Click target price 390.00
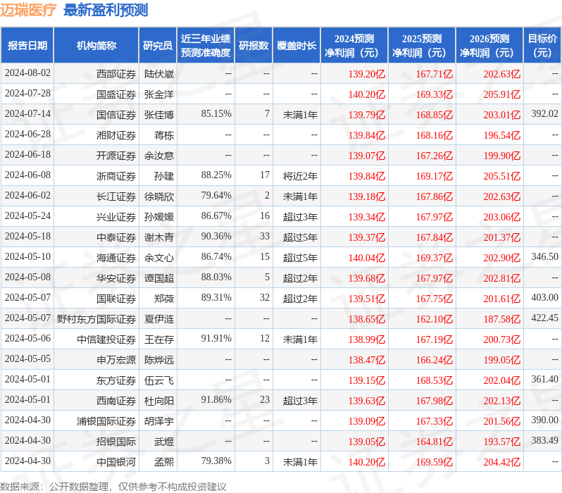 [x=544, y=420]
